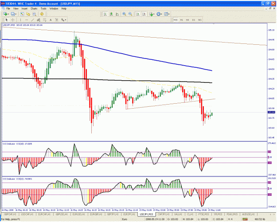Viewport: 277px width, 222px height.
Task: Switch to the CHFJPY,H1 chart tab
Action: 164,214
